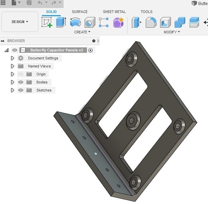208x204 pixels.
Task: Select the Create Sketch tool
Action: (x=47, y=22)
